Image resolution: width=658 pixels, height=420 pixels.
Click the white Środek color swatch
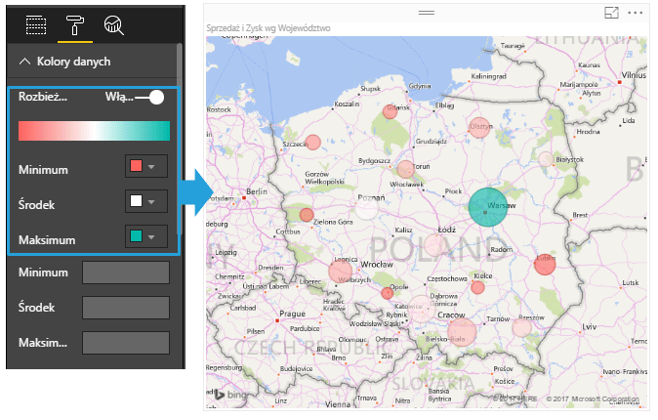(x=136, y=202)
